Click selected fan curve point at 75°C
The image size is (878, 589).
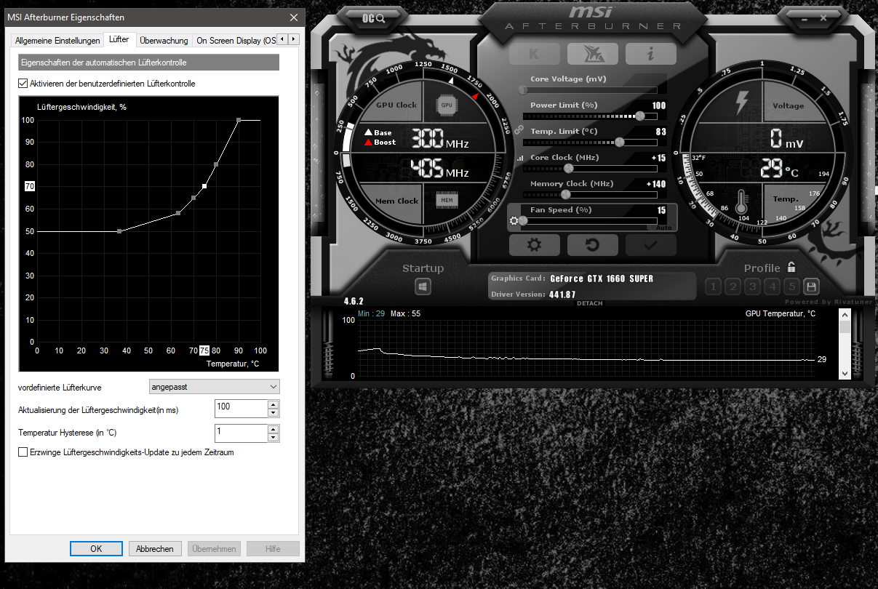(x=204, y=186)
